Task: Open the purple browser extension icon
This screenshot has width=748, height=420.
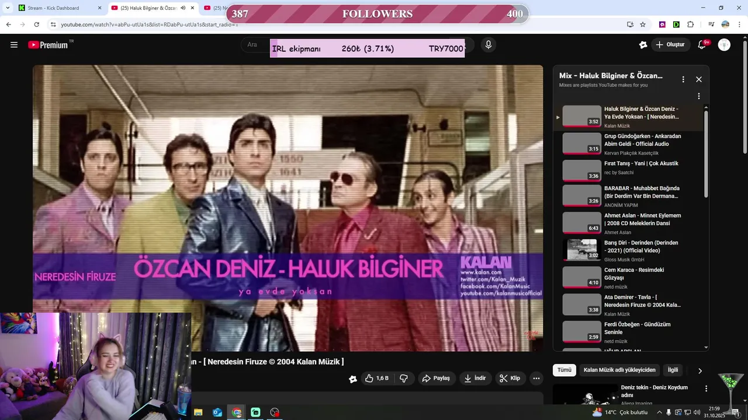Action: (x=662, y=24)
